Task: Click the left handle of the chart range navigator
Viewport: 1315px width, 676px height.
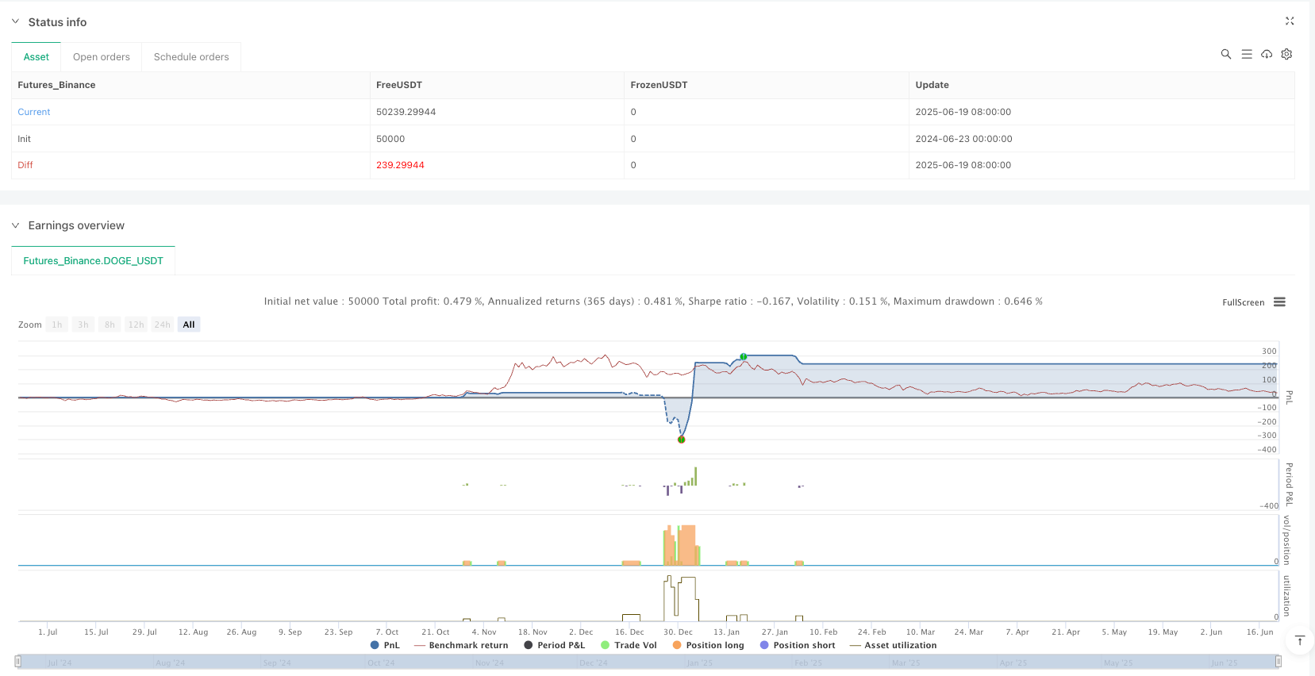Action: 18,661
